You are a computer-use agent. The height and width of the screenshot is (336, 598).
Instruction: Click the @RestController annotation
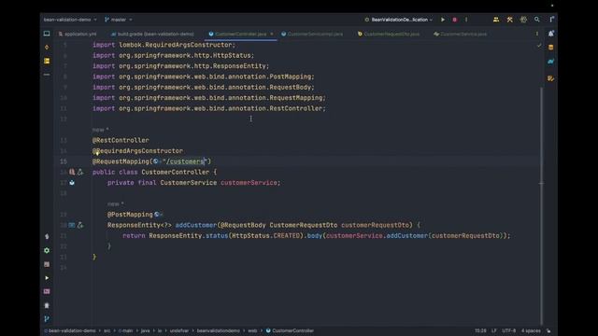[121, 140]
